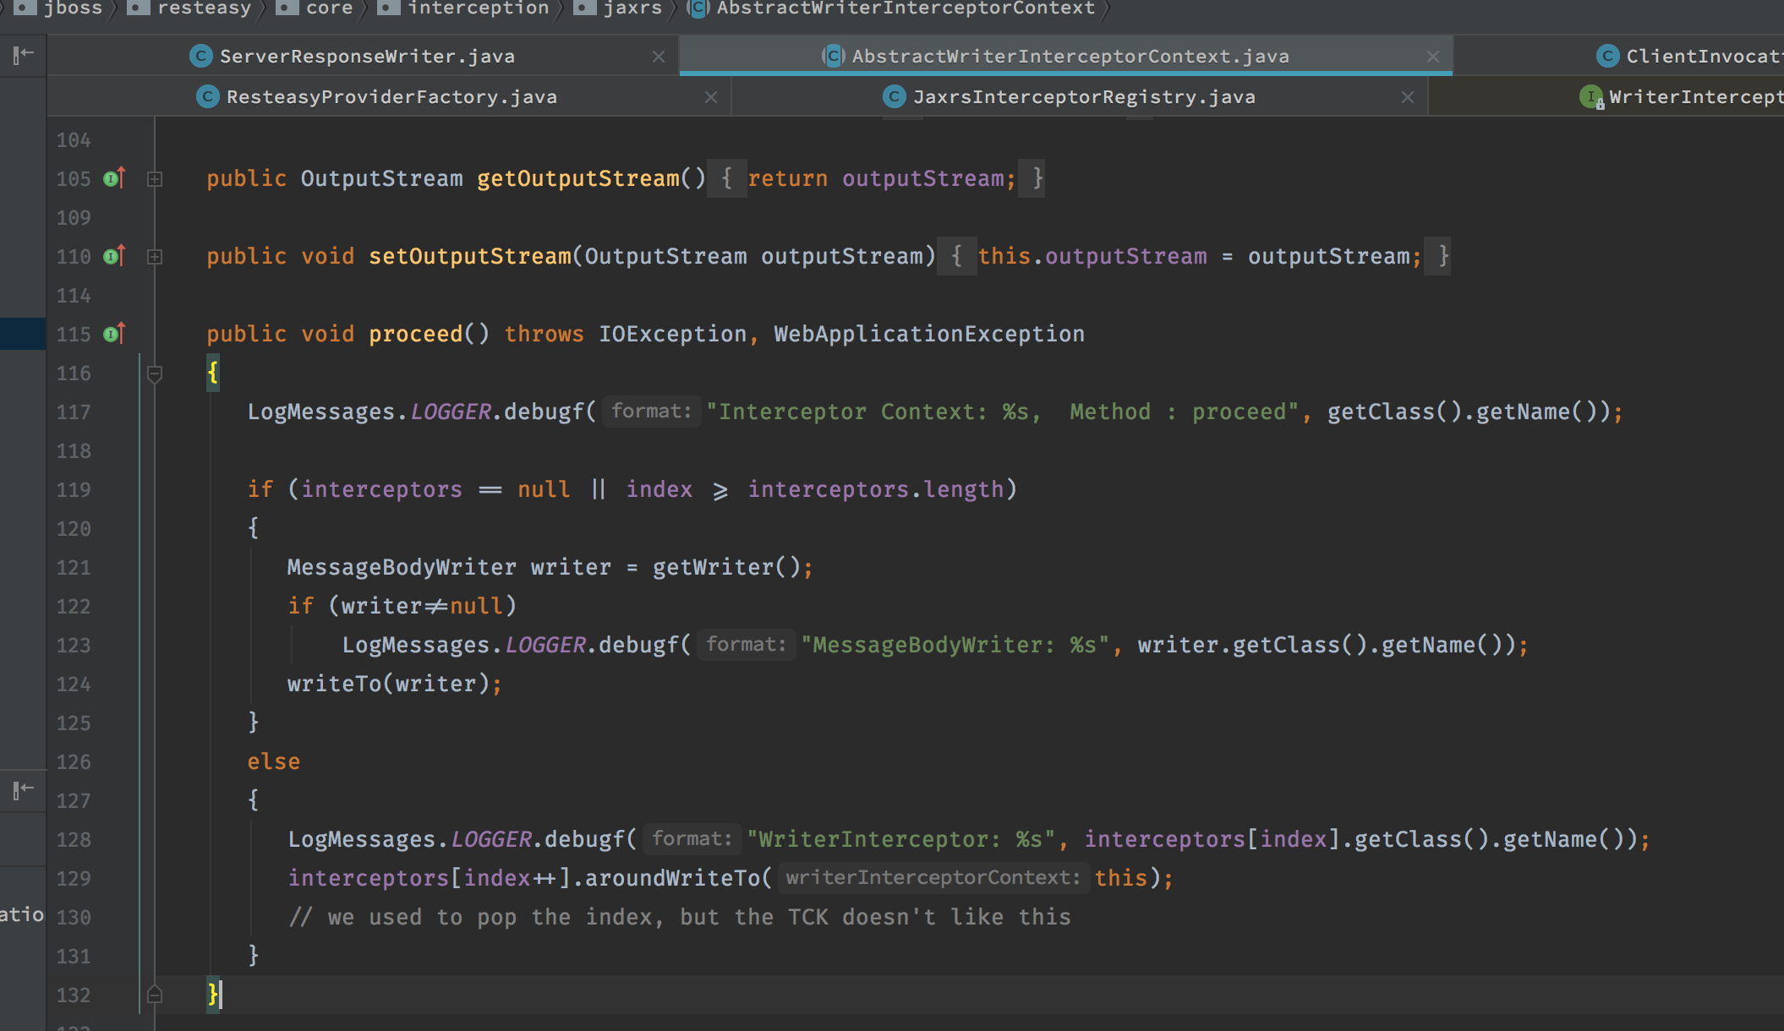The image size is (1784, 1031).
Task: Open the ResteasyProviderFactory.java tab
Action: (x=391, y=97)
